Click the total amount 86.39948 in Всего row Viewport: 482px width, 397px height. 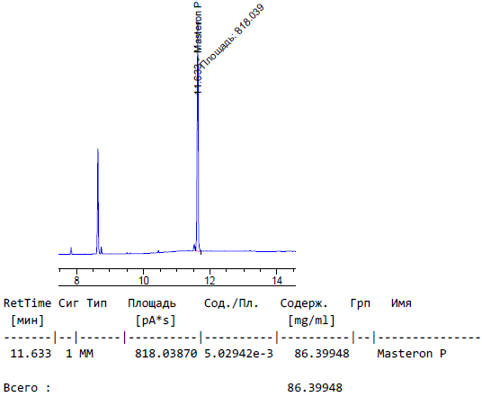[315, 387]
